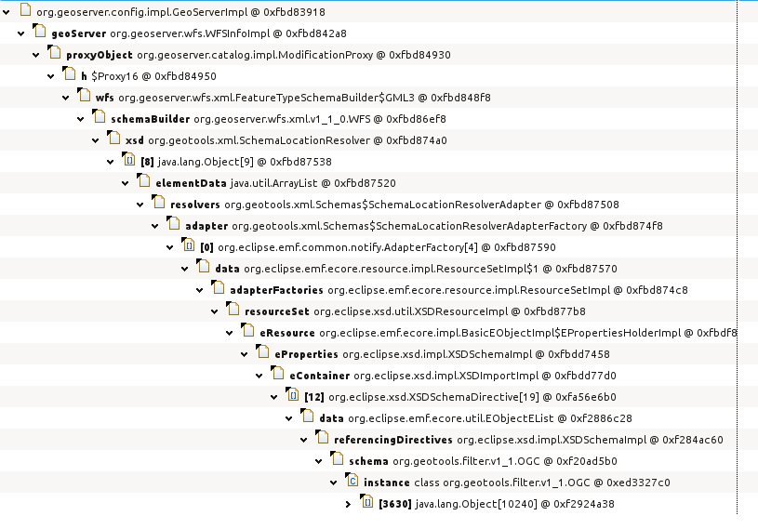The width and height of the screenshot is (758, 529).
Task: Click the object icon beside xsd
Action: (114, 138)
